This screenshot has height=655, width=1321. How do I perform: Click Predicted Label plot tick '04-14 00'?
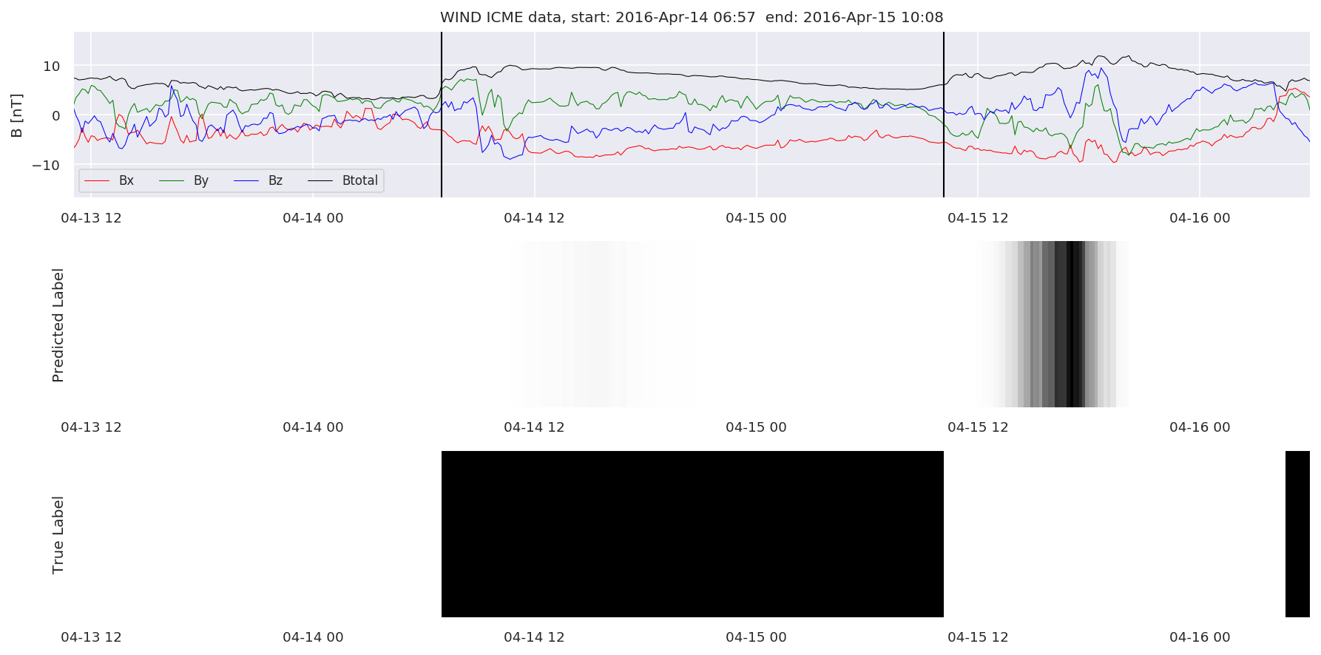[x=313, y=427]
